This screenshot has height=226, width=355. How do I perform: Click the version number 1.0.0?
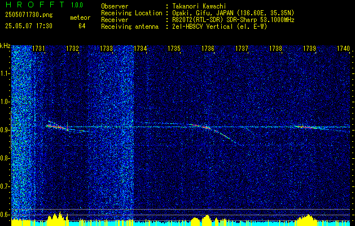[x=77, y=5]
